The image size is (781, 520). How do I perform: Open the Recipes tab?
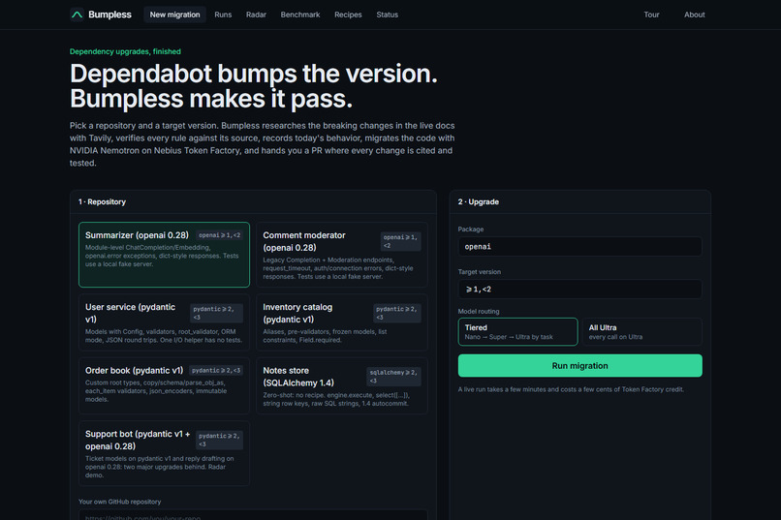coord(348,15)
